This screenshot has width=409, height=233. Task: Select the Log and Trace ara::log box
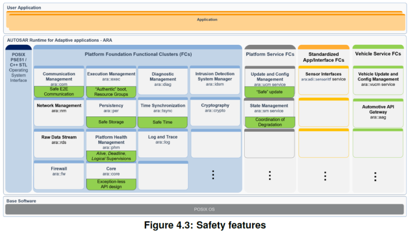pos(163,143)
